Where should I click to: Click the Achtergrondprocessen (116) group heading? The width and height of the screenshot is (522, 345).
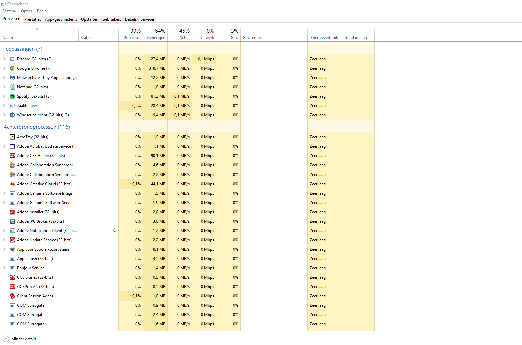coord(37,127)
